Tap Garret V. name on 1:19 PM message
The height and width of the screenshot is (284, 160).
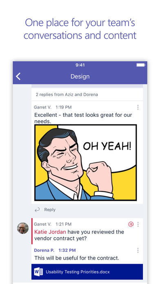pos(42,107)
